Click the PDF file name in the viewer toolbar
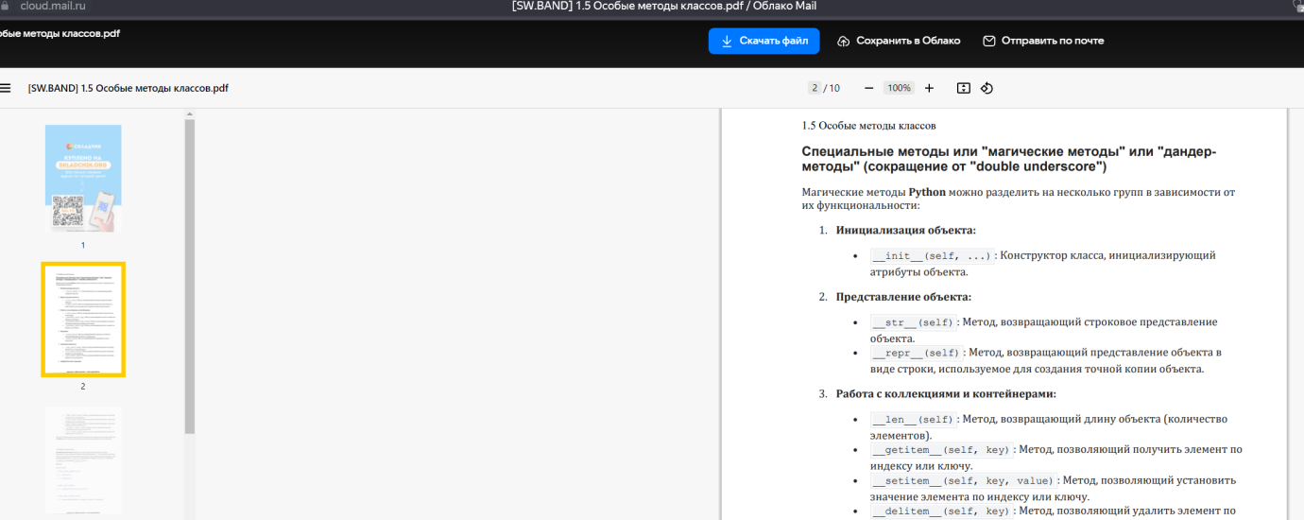 [129, 88]
